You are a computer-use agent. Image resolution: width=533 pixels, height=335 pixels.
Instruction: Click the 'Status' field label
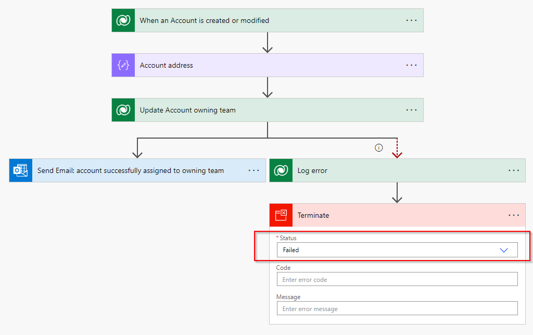288,238
